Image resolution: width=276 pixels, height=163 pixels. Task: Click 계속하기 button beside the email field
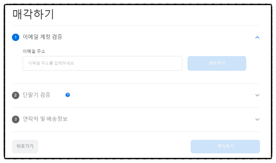[217, 63]
